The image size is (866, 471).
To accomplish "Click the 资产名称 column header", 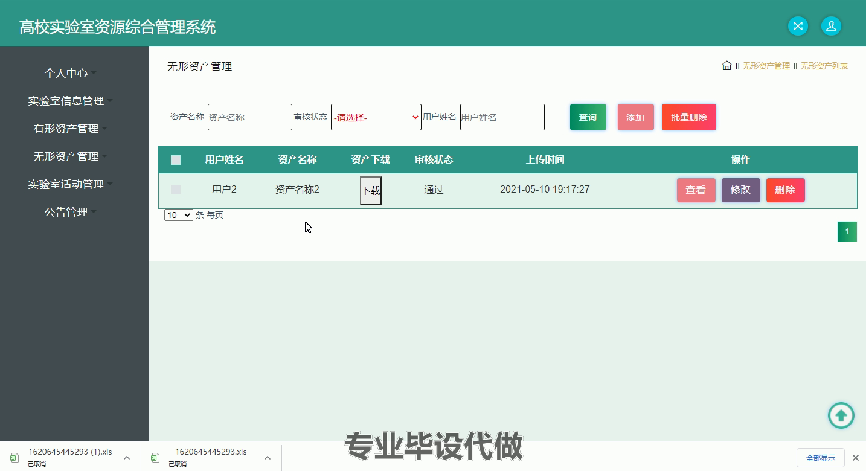I will click(x=297, y=160).
